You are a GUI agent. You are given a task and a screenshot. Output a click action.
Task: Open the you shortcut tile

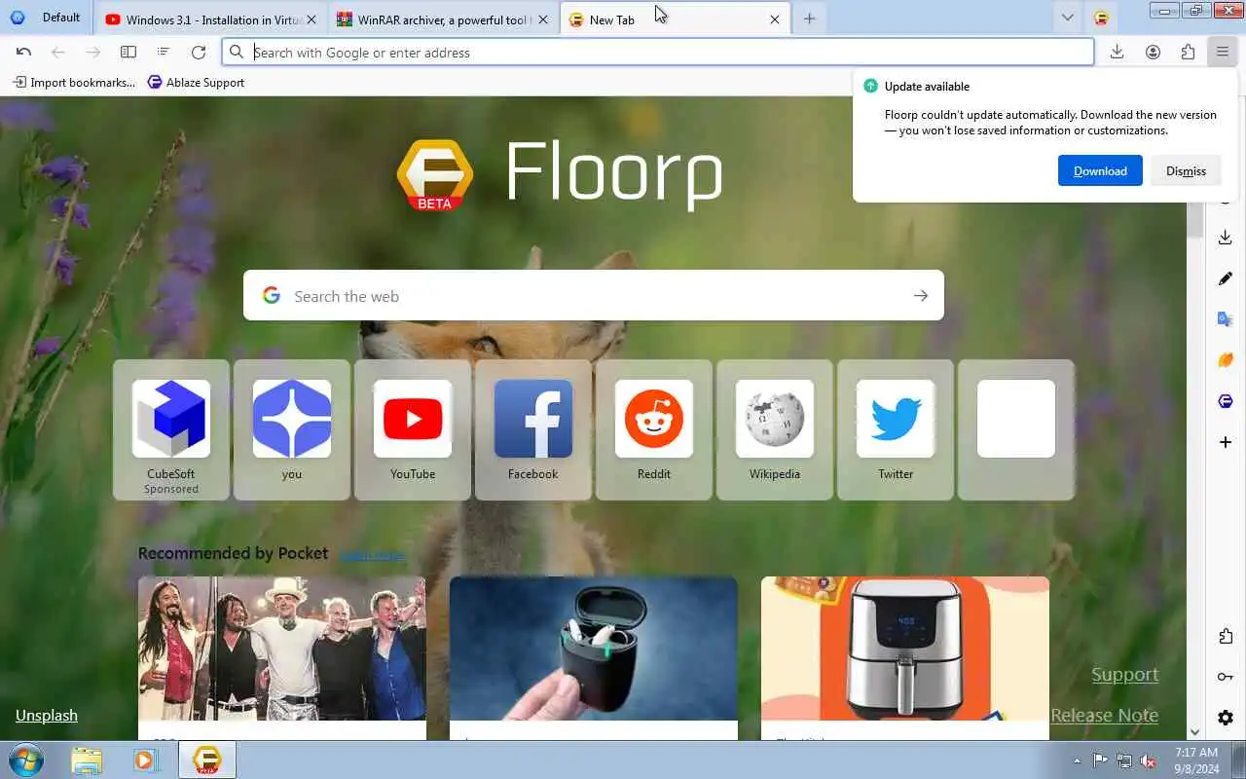pos(292,429)
